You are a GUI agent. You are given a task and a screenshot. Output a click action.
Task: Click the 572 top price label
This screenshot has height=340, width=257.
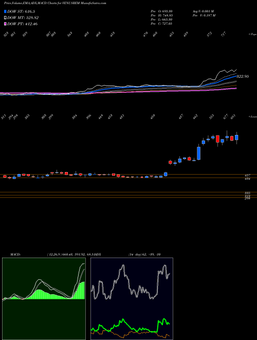point(209,34)
